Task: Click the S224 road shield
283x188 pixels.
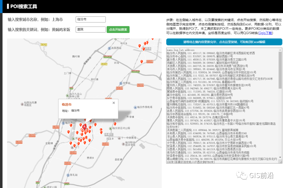Action: [x=104, y=64]
